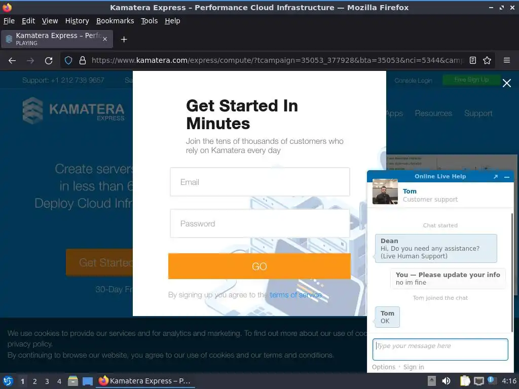Show the desktop via the blue taskbar icon

pyautogui.click(x=87, y=381)
